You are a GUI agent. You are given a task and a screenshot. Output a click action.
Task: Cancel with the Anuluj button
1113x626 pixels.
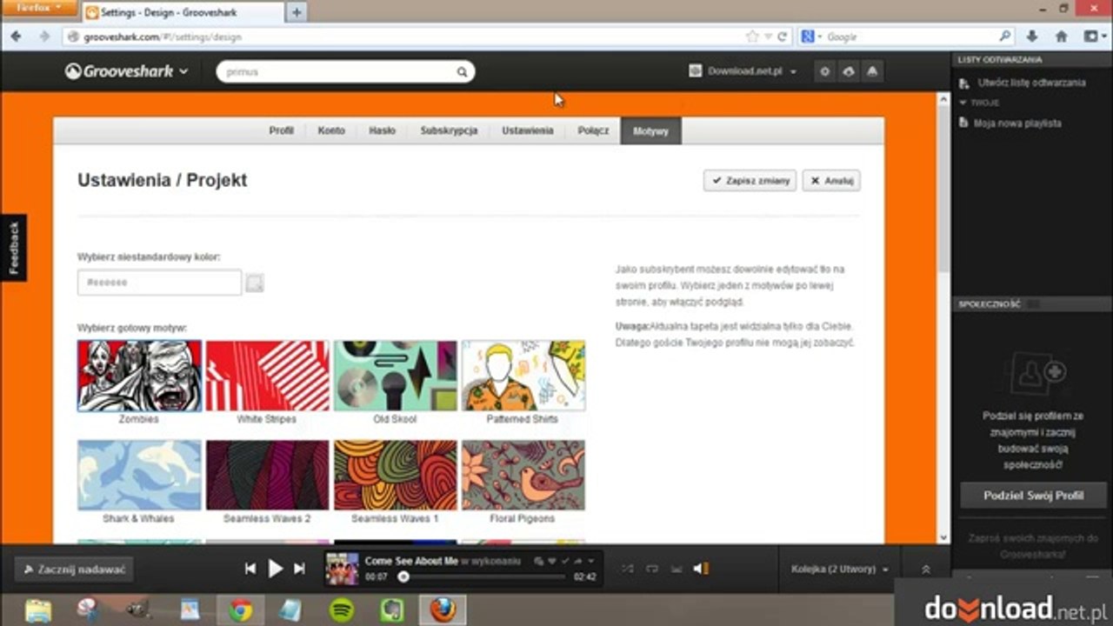tap(831, 181)
